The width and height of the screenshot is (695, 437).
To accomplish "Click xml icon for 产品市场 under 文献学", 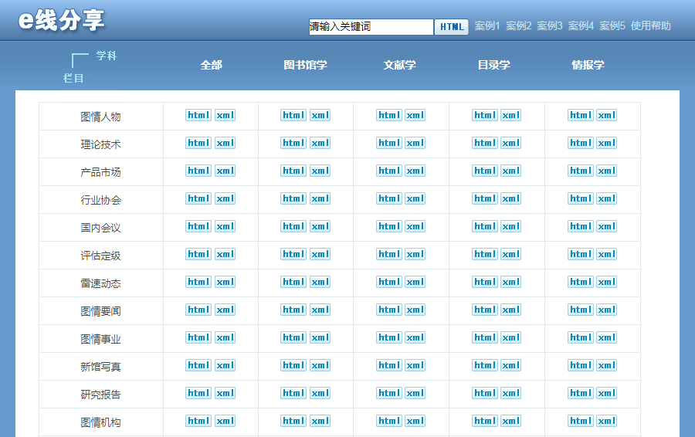I will [415, 171].
